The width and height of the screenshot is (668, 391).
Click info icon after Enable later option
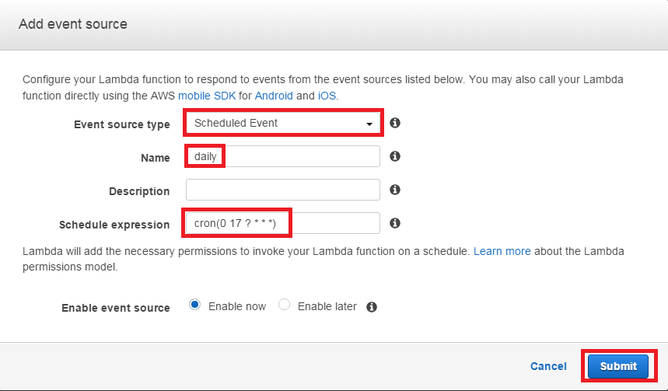click(x=372, y=307)
